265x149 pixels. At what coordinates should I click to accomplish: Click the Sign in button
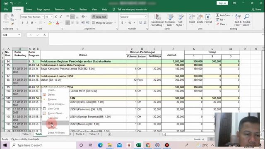click(222, 3)
